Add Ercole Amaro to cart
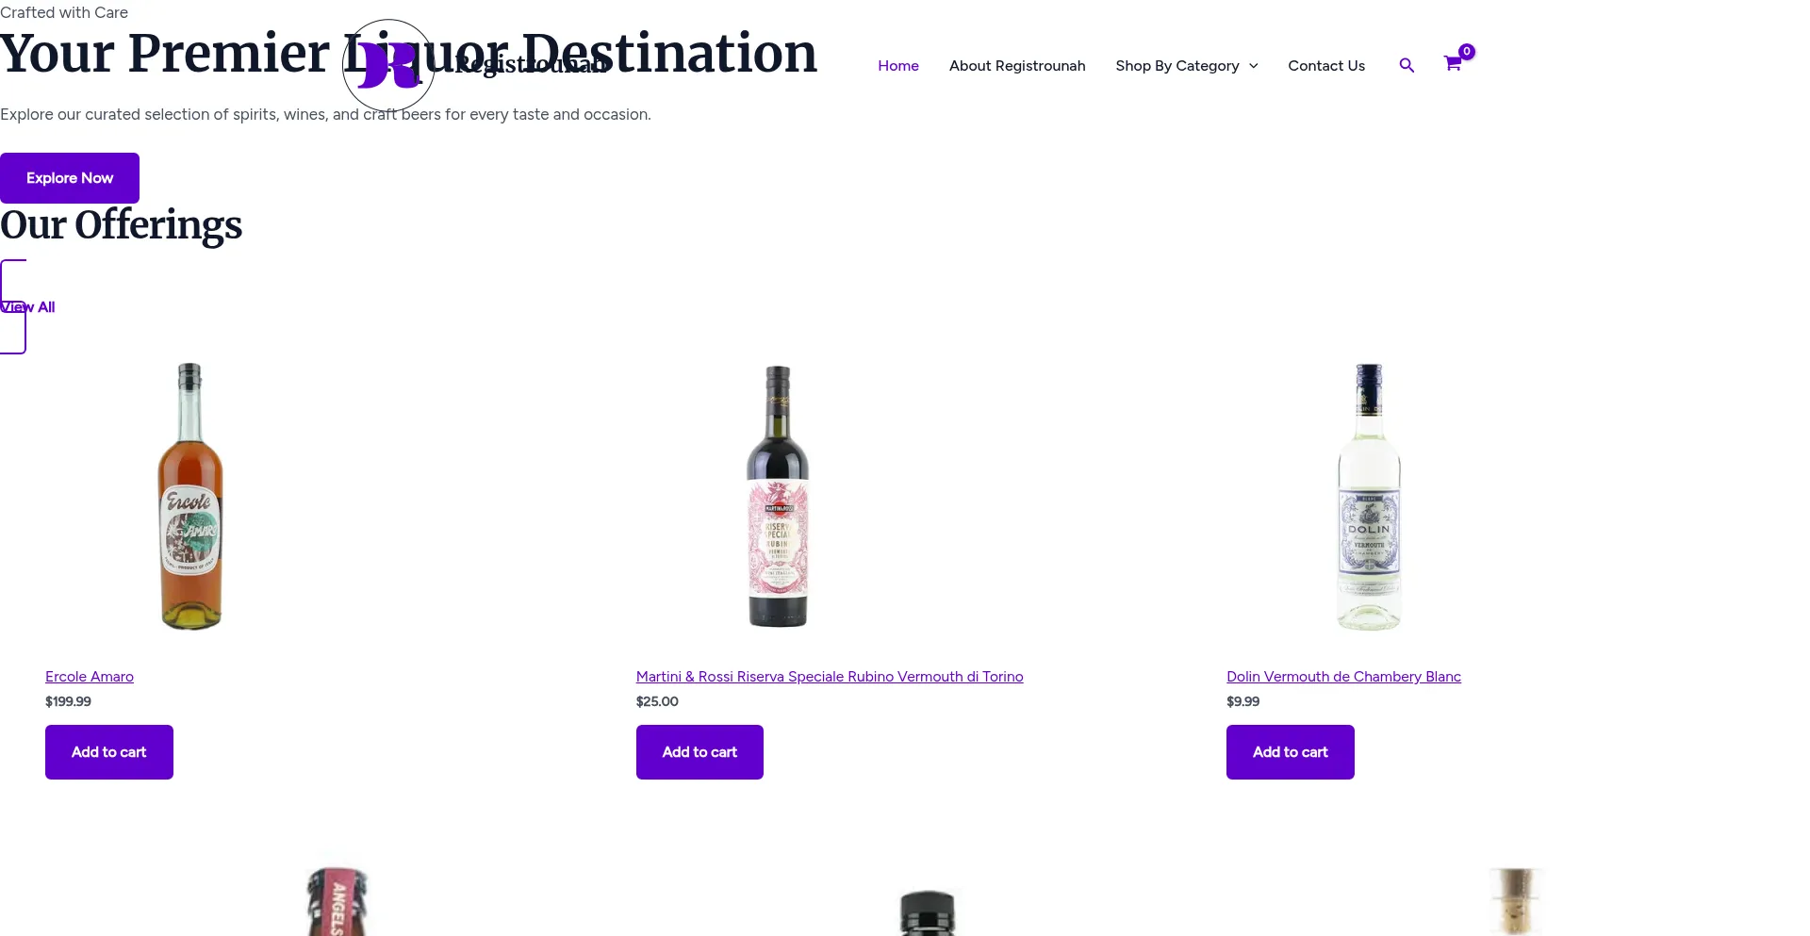Viewport: 1810px width, 936px height. tap(109, 752)
